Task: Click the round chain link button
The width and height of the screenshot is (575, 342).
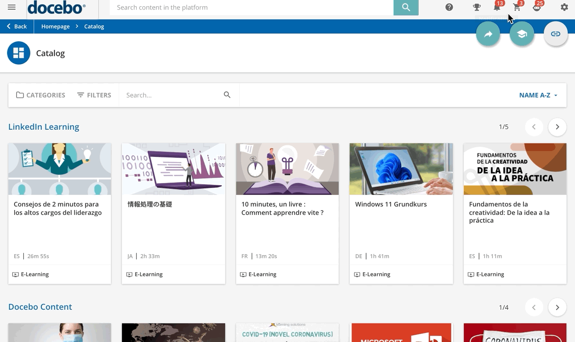Action: click(x=556, y=34)
